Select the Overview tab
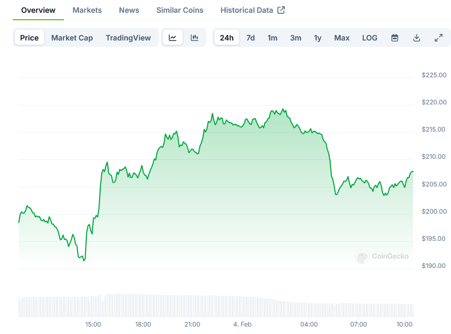The height and width of the screenshot is (334, 451). 38,10
